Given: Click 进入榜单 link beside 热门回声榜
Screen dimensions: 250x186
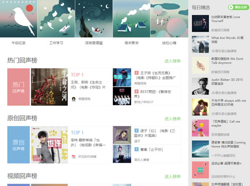Looking at the screenshot, I should tap(172, 61).
